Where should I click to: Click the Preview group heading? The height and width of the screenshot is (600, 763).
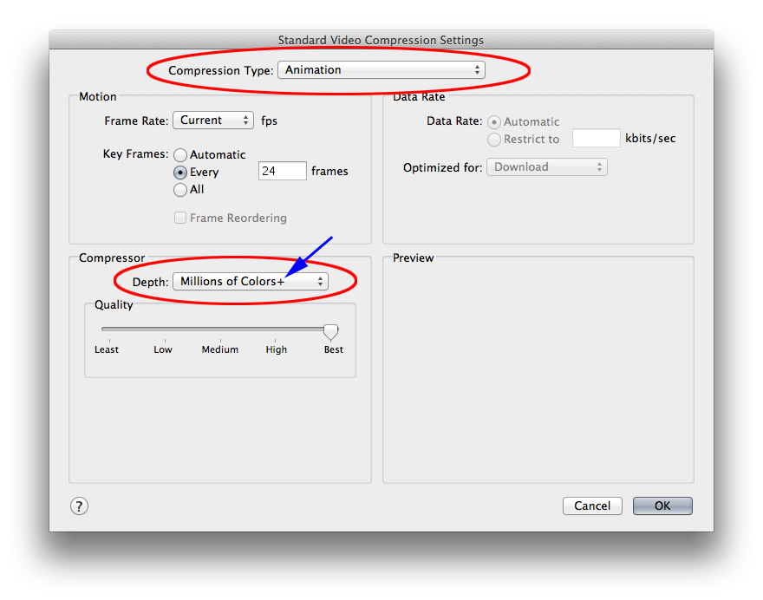tap(413, 258)
